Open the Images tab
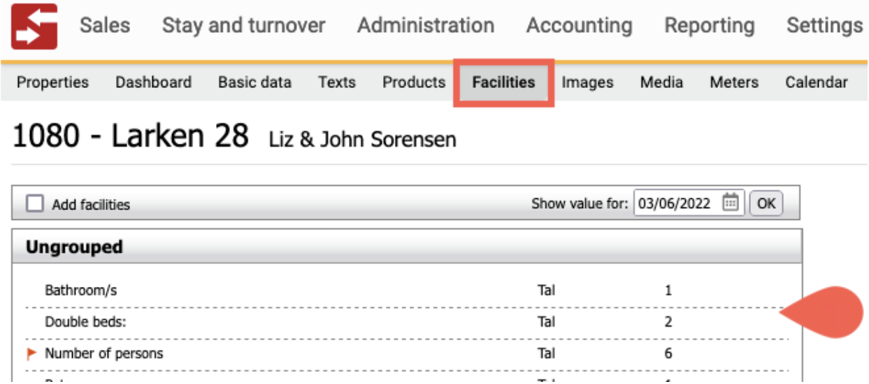The image size is (869, 384). pos(587,82)
